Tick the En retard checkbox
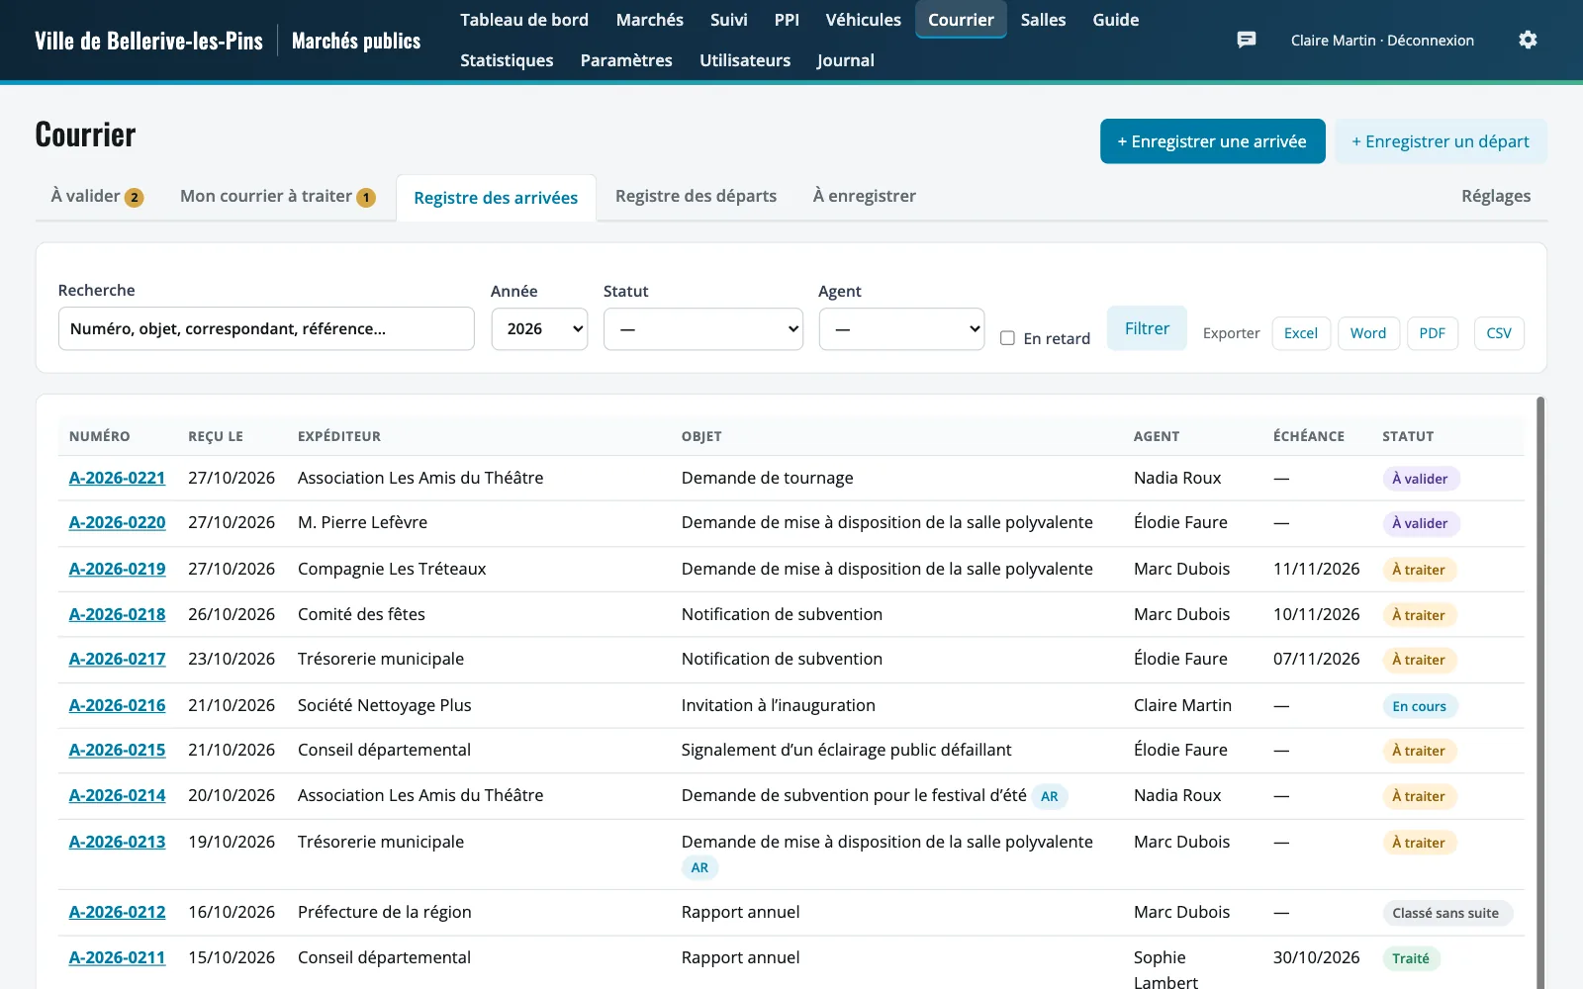The width and height of the screenshot is (1583, 989). 1007,338
